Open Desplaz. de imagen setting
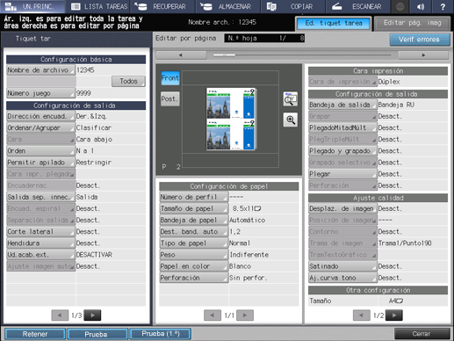The image size is (454, 341). (342, 208)
